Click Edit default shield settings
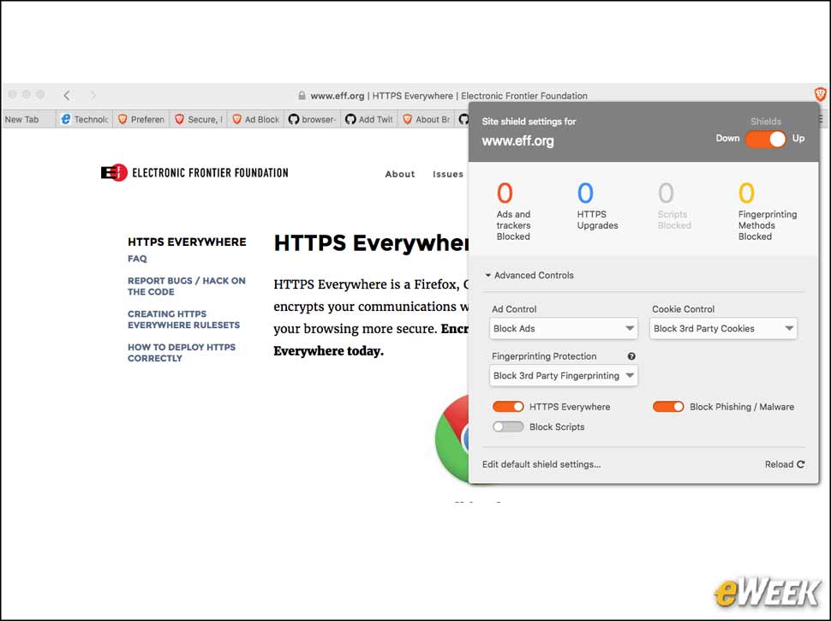This screenshot has width=831, height=621. 541,464
